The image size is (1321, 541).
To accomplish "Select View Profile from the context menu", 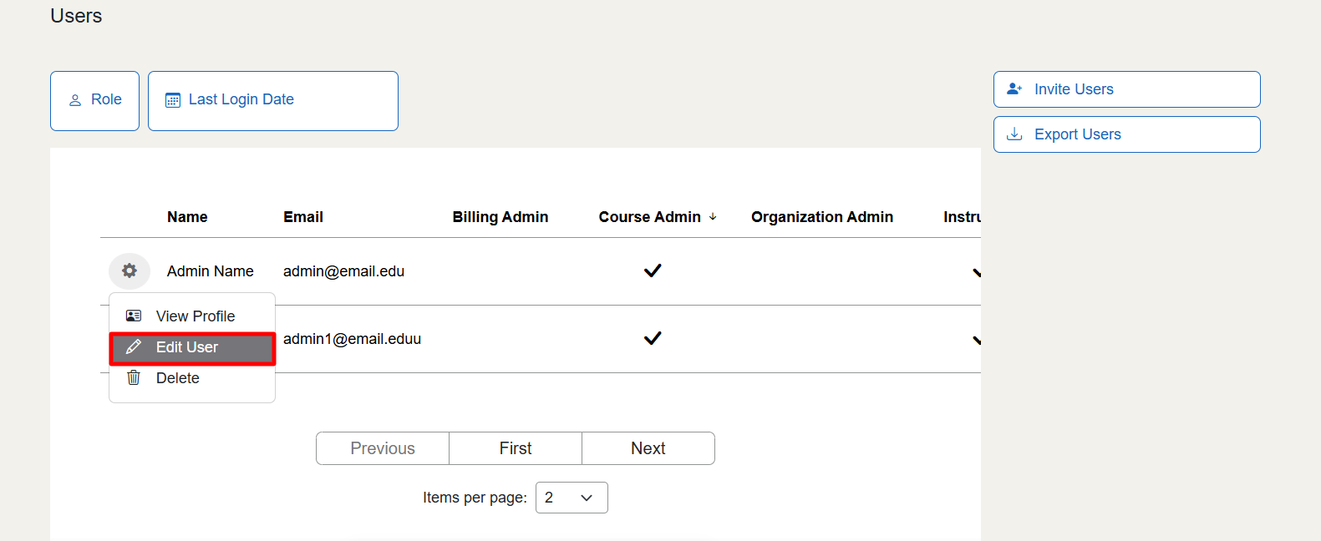I will [x=192, y=316].
